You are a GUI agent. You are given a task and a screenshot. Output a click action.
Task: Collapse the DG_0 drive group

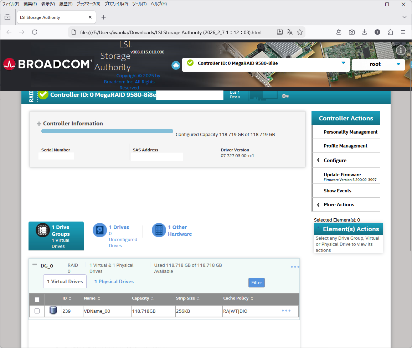pos(35,265)
